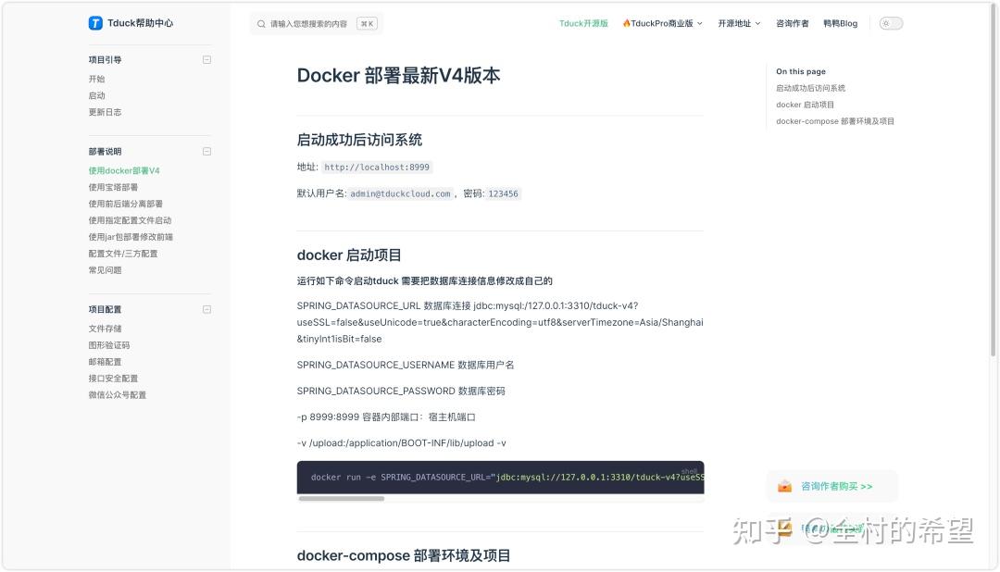Viewport: 1000px width, 572px height.
Task: Click the SPRING_DATASOURCE_USERNAME 数据库用户名 line
Action: tap(406, 365)
